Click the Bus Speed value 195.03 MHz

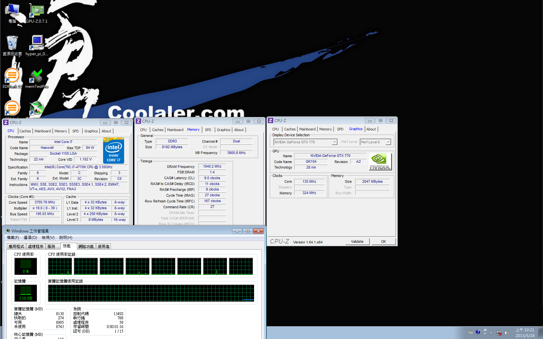coord(45,214)
